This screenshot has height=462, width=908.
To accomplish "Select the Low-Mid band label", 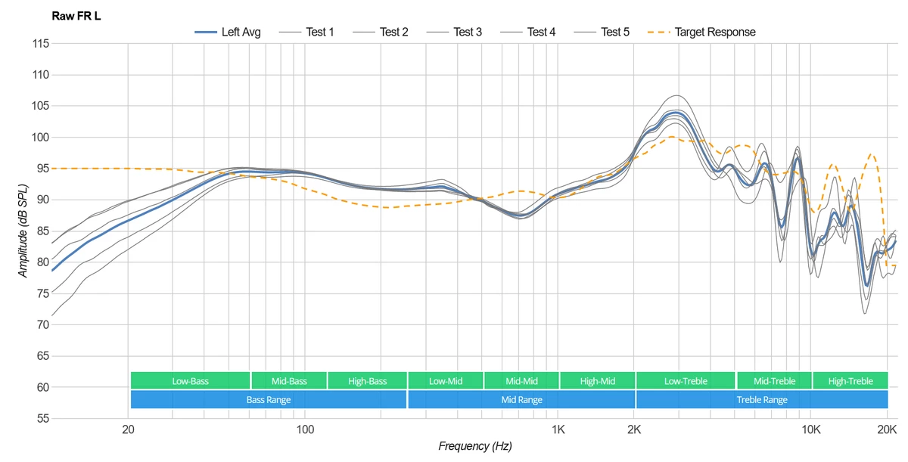I will pos(446,380).
